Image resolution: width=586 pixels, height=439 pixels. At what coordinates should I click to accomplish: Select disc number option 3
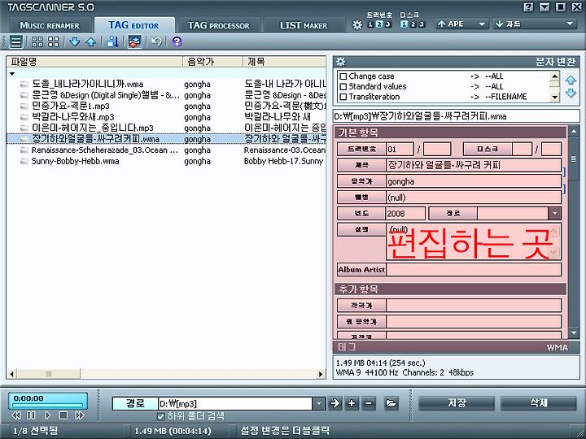(x=422, y=24)
